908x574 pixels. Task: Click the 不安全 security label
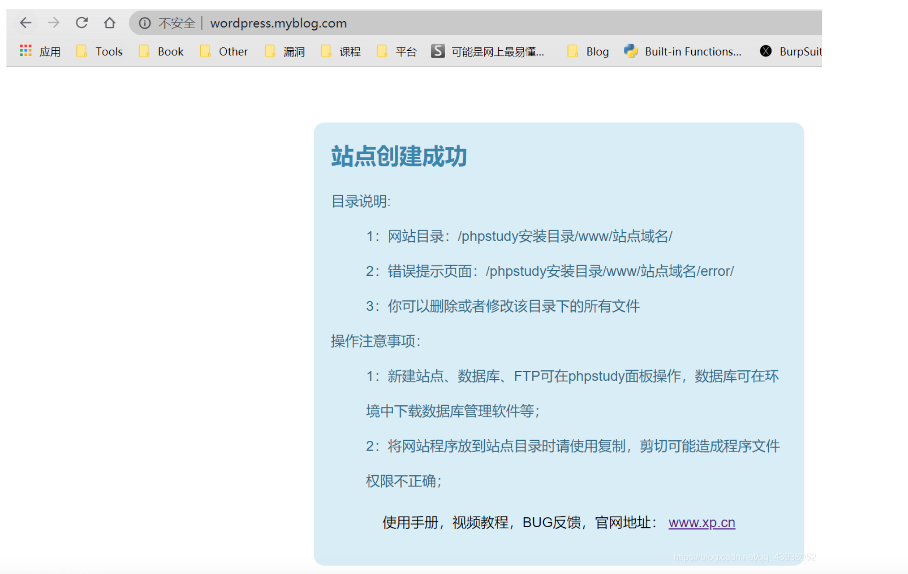(x=177, y=23)
